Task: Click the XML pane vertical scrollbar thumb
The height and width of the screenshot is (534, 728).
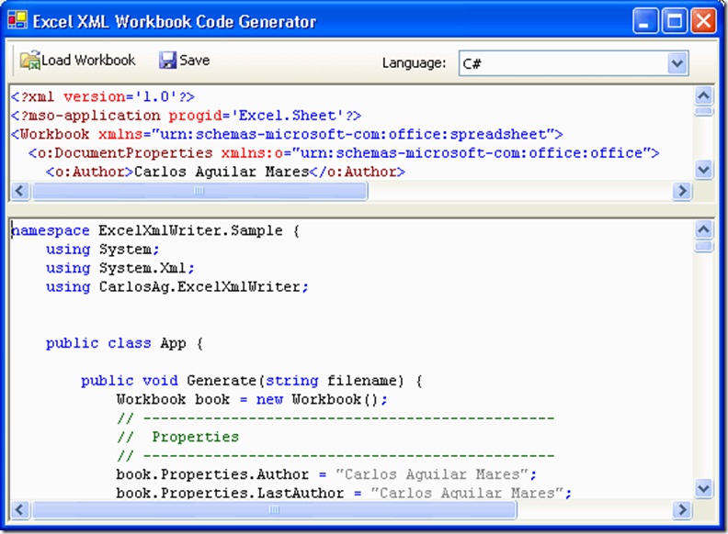Action: 704,111
